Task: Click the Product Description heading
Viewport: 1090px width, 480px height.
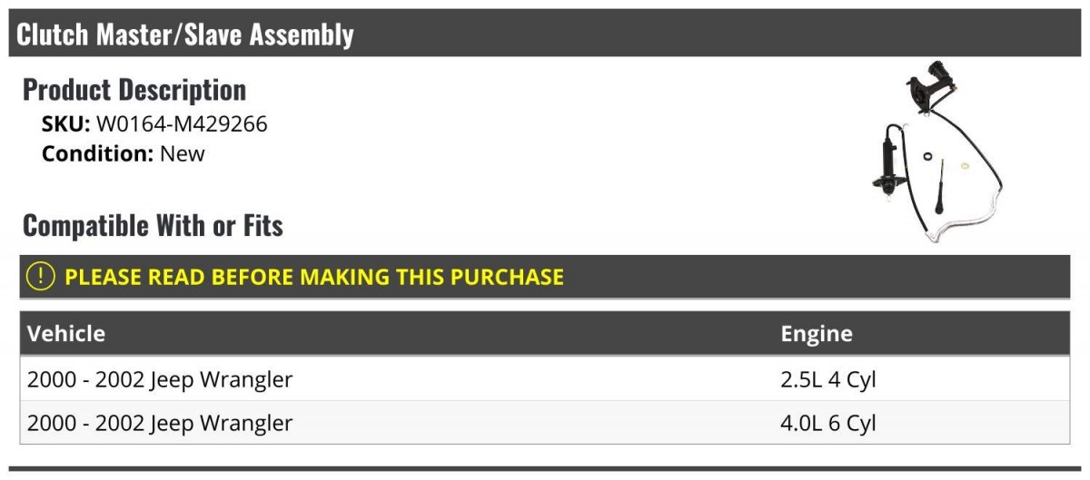Action: coord(134,90)
